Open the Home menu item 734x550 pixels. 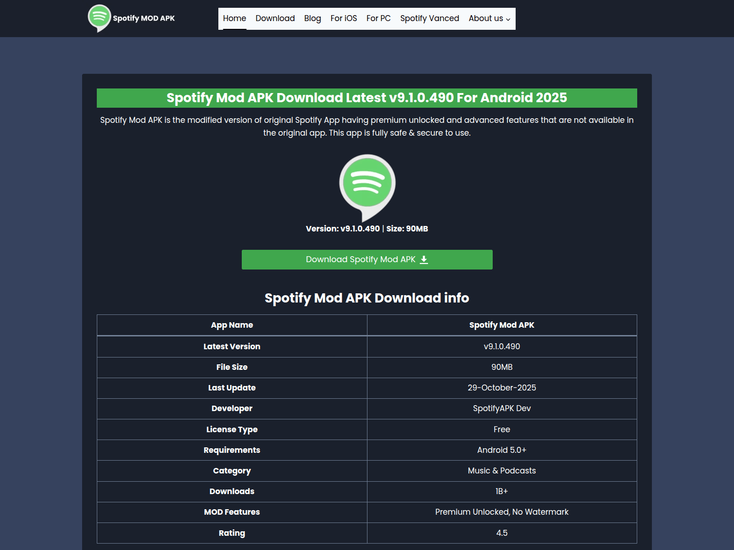coord(234,18)
